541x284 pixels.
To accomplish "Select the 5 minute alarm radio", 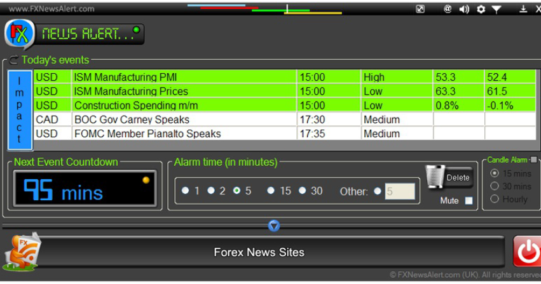I will pyautogui.click(x=236, y=190).
